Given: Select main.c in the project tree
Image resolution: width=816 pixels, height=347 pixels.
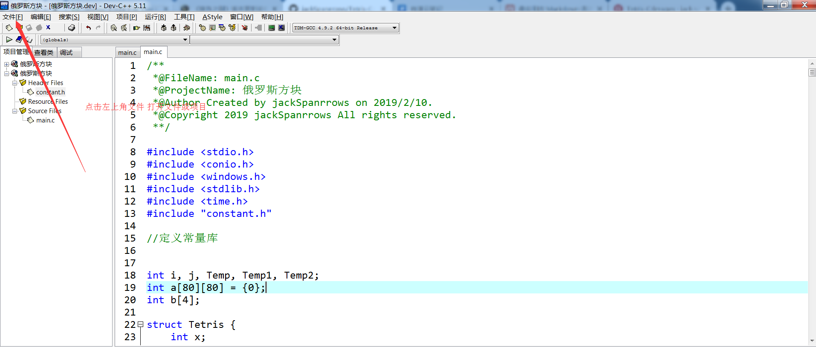Looking at the screenshot, I should point(45,120).
